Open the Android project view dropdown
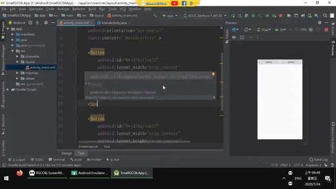 tap(17, 23)
